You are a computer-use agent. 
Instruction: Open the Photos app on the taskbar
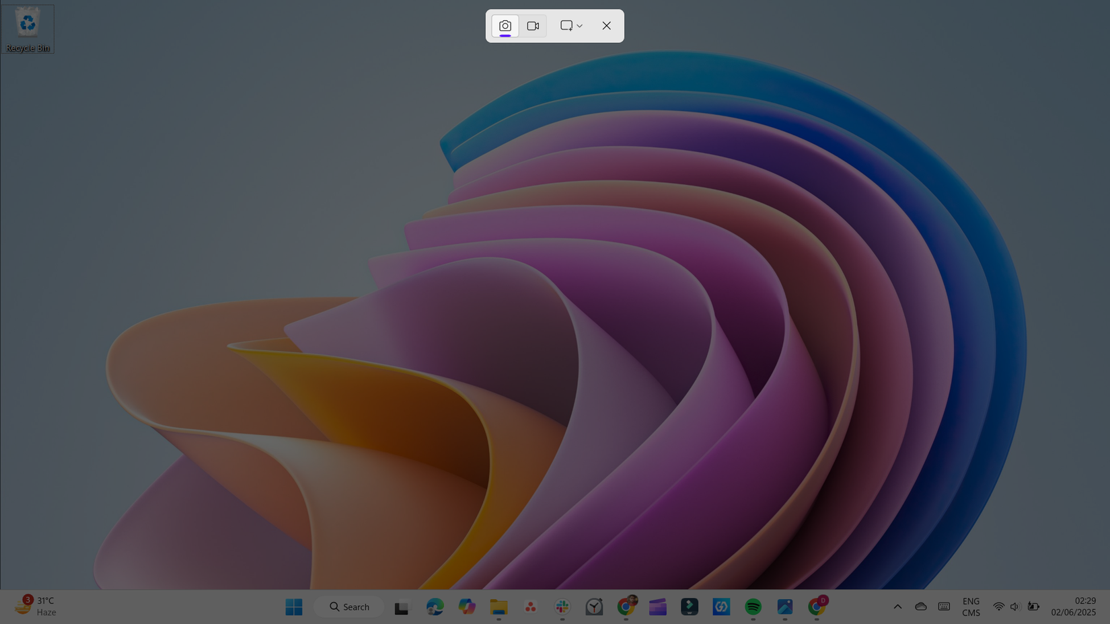click(784, 607)
